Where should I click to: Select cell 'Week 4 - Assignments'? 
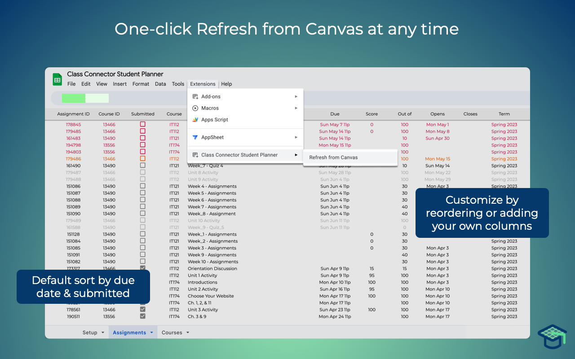(x=212, y=186)
